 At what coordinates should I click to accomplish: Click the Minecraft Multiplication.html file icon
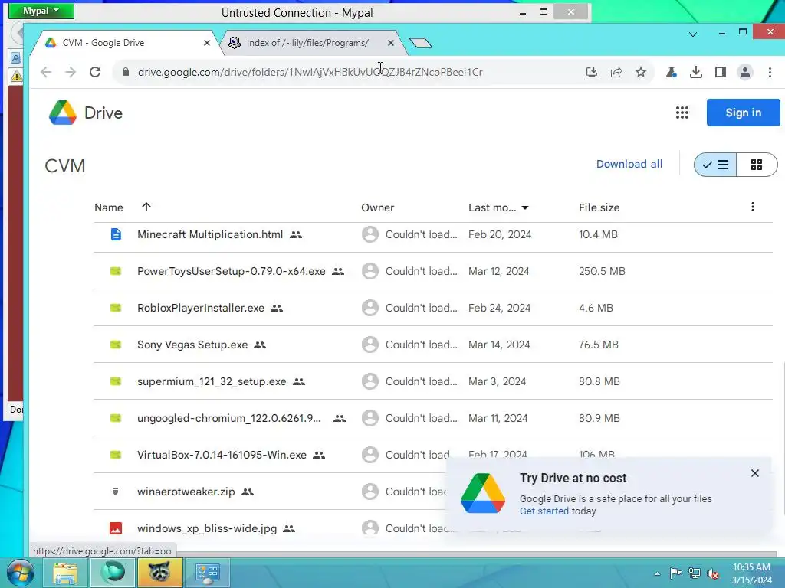click(x=116, y=234)
